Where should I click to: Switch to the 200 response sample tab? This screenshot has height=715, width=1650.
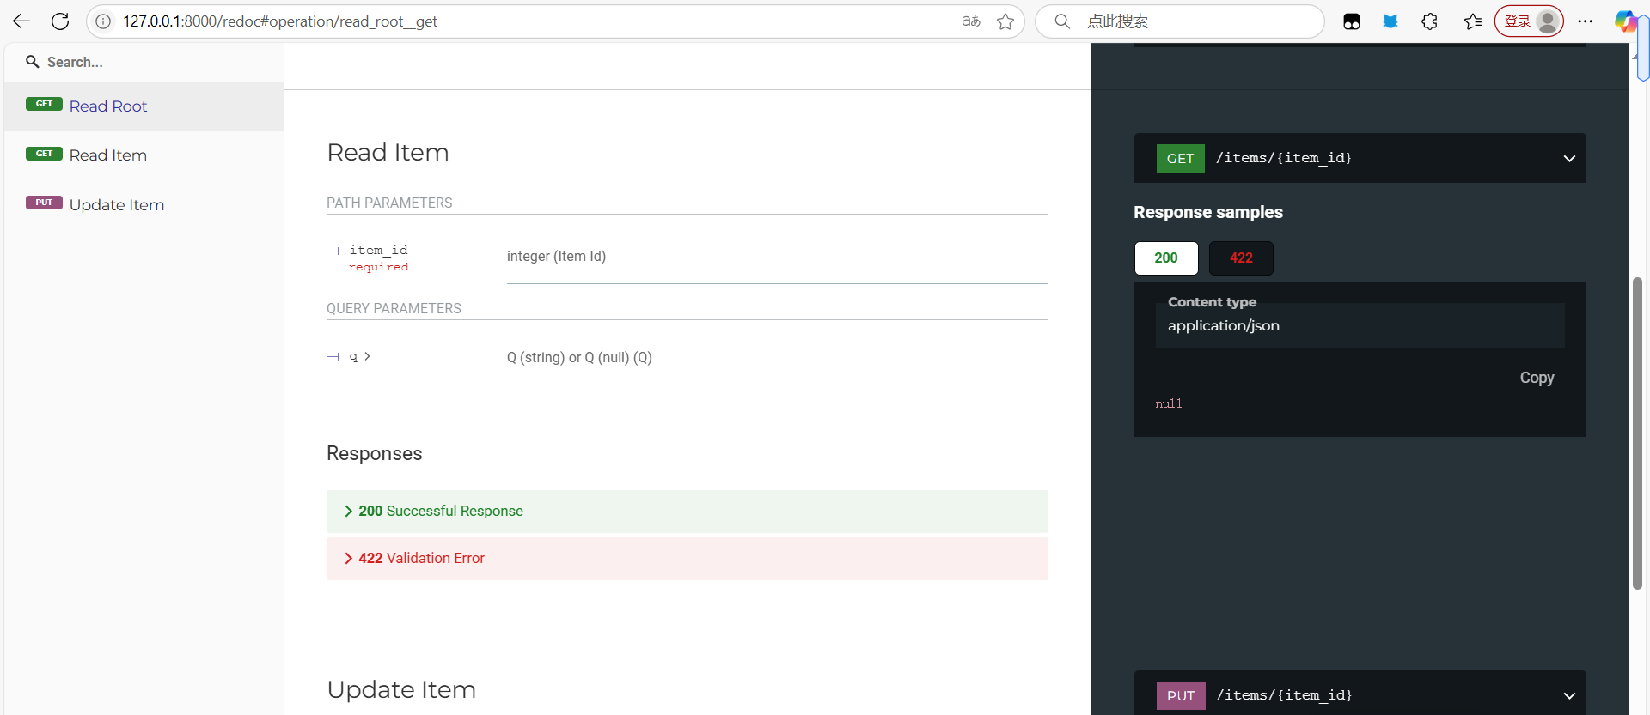pos(1166,258)
